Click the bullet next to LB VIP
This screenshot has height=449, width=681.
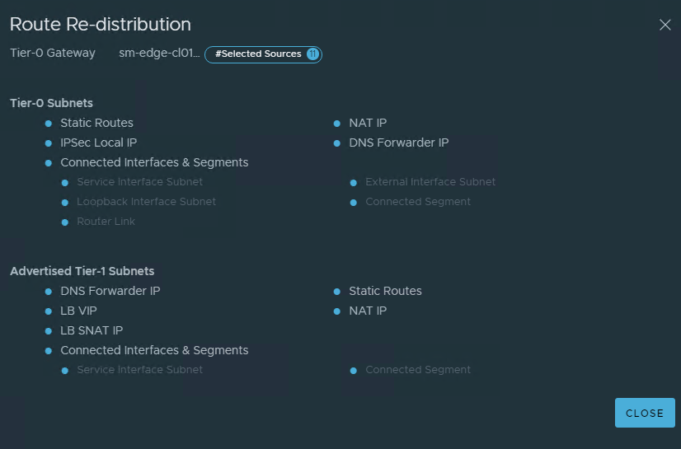[x=49, y=311]
